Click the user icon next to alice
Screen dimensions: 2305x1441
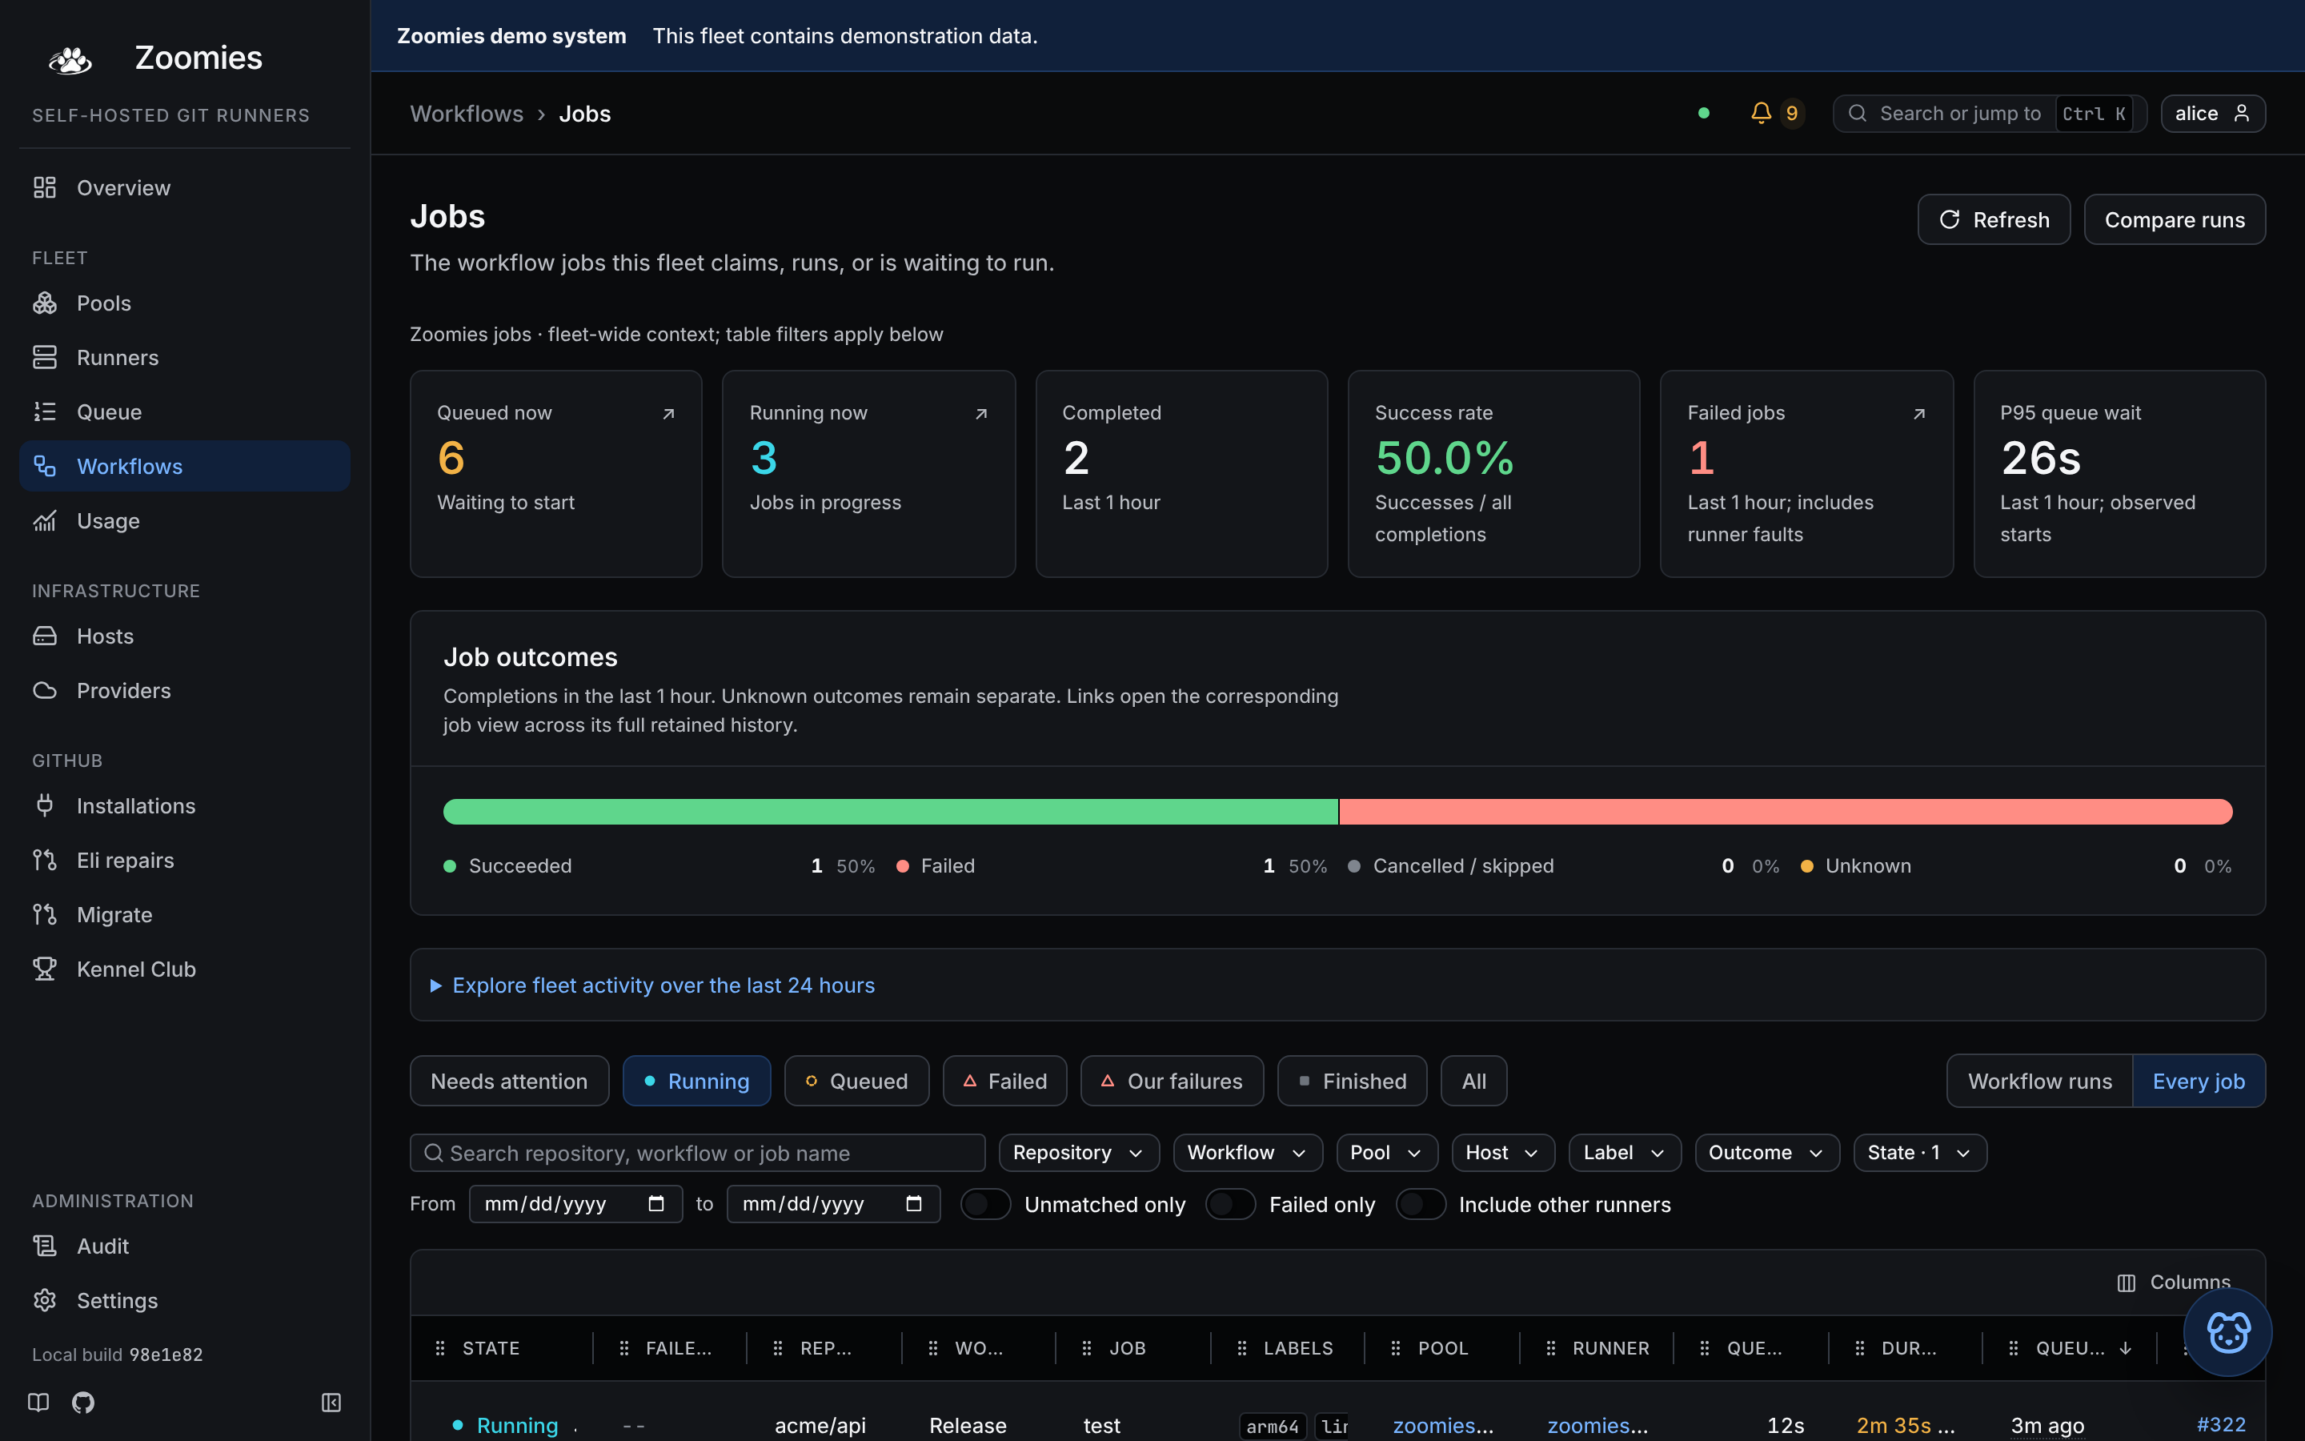(x=2241, y=114)
